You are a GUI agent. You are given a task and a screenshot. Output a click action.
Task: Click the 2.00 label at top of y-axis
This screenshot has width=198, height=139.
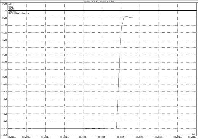(5, 4)
